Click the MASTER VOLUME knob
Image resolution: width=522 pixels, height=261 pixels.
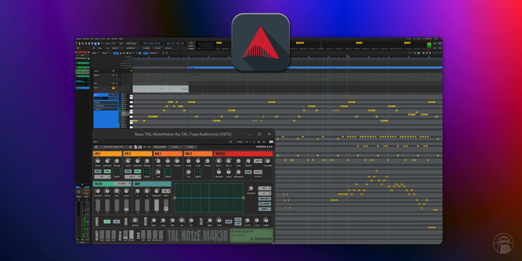[268, 161]
